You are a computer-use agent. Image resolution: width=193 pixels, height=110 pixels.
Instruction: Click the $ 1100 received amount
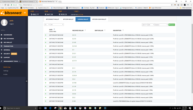point(74,83)
